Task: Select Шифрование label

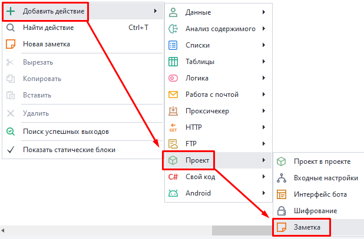Action: coord(316,211)
